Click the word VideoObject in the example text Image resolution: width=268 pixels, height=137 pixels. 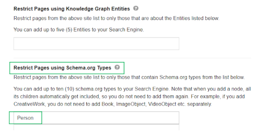162,104
